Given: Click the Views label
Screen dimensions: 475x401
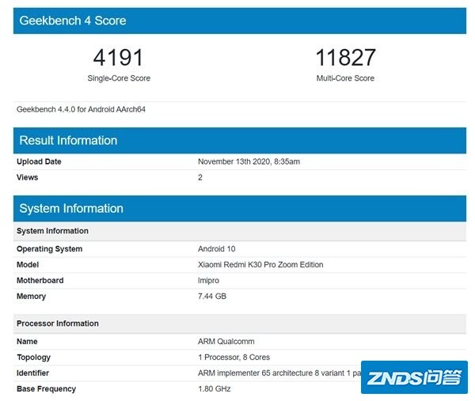Looking at the screenshot, I should tap(27, 177).
